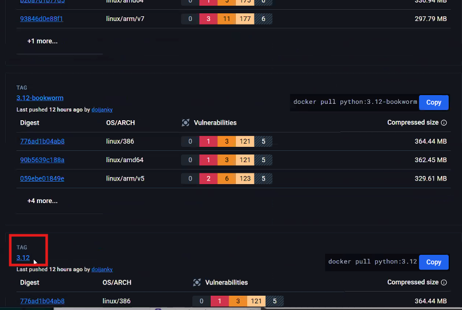Click the Vulnerabilities scan icon in tag 3.12 table

click(197, 282)
